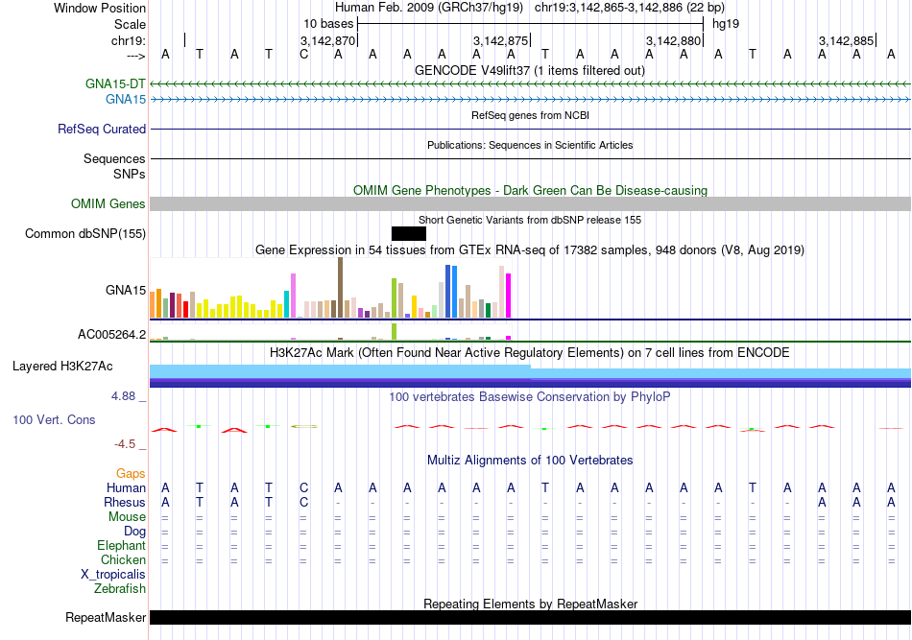Click the H3K27Ac Mark ENCODE track title
The height and width of the screenshot is (640, 912).
pyautogui.click(x=530, y=353)
